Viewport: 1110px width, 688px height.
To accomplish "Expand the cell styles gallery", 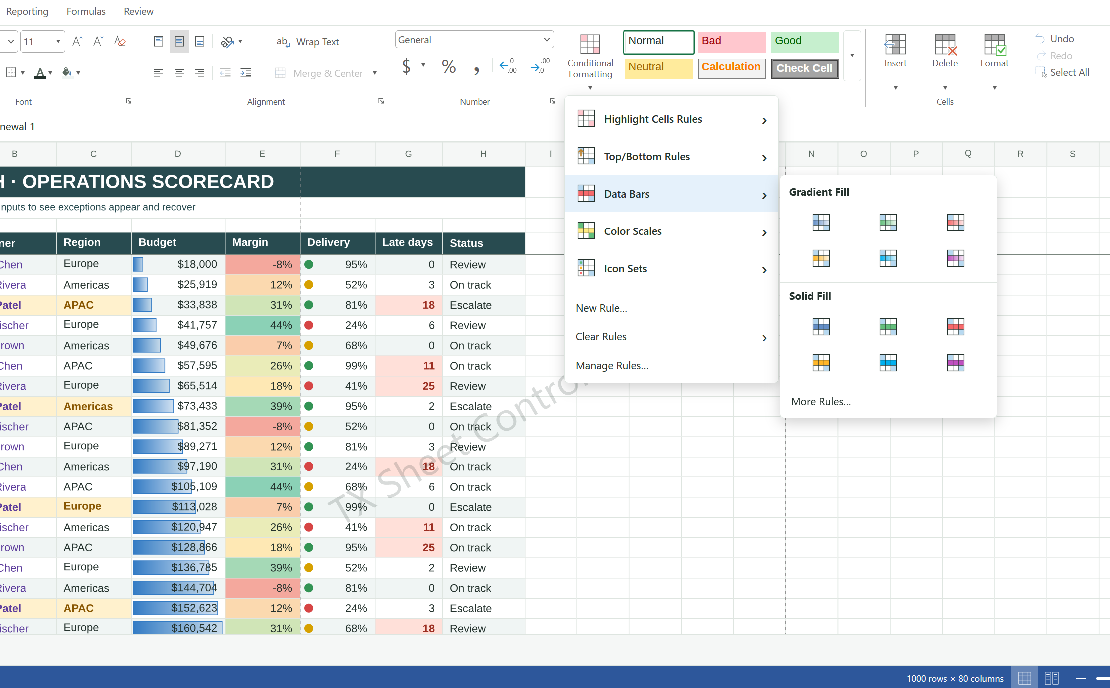I will (x=852, y=55).
